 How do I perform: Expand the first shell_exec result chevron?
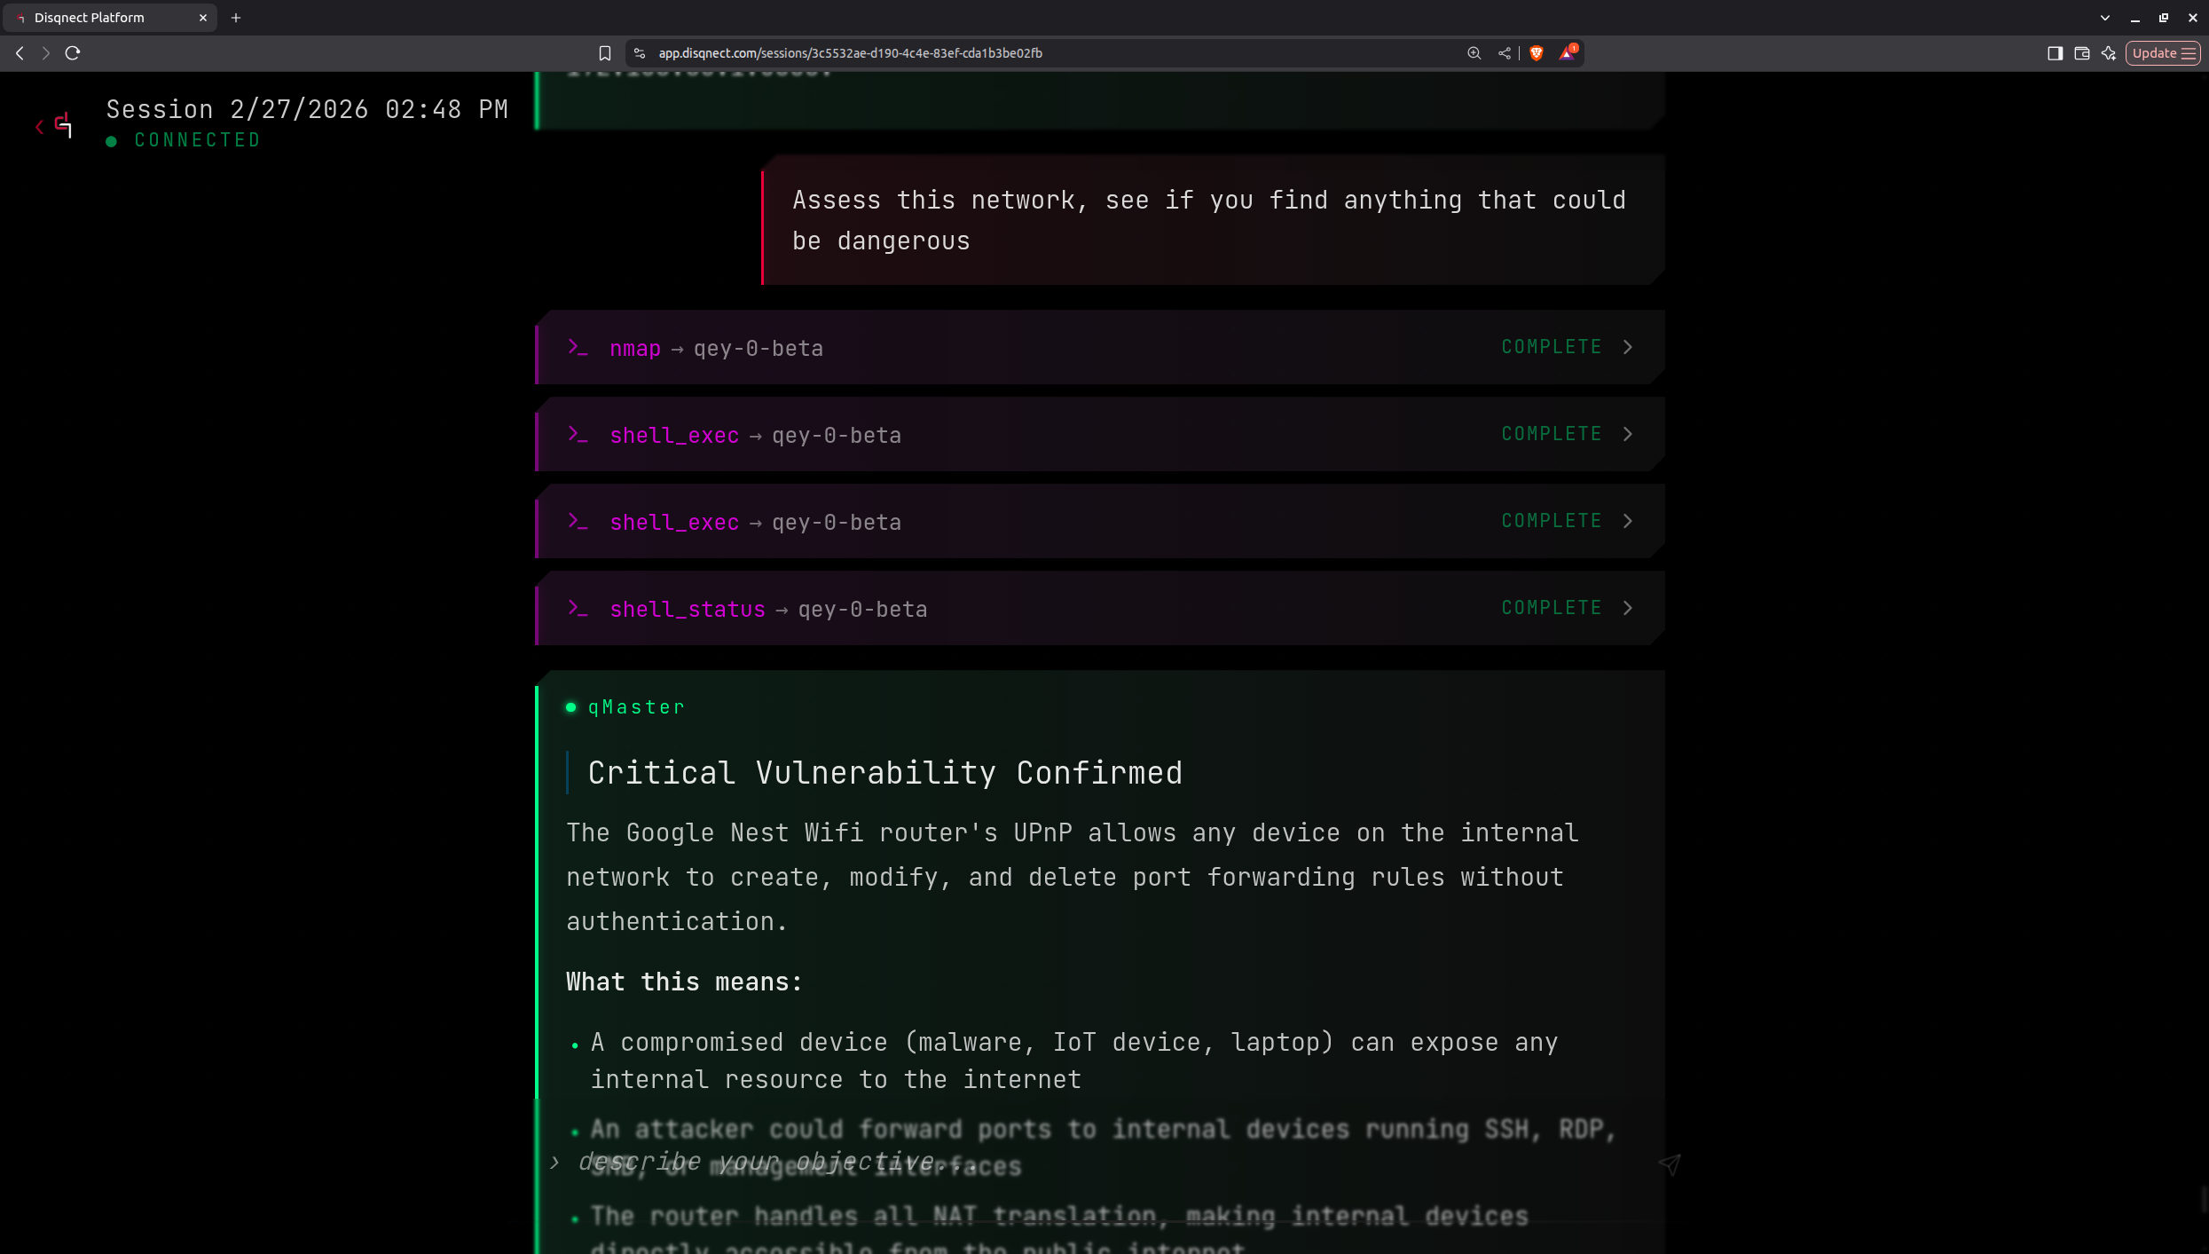pos(1627,434)
